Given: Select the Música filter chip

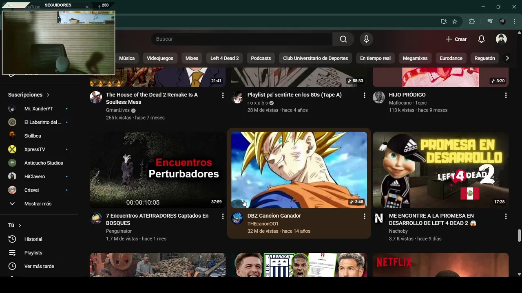Looking at the screenshot, I should (x=127, y=58).
